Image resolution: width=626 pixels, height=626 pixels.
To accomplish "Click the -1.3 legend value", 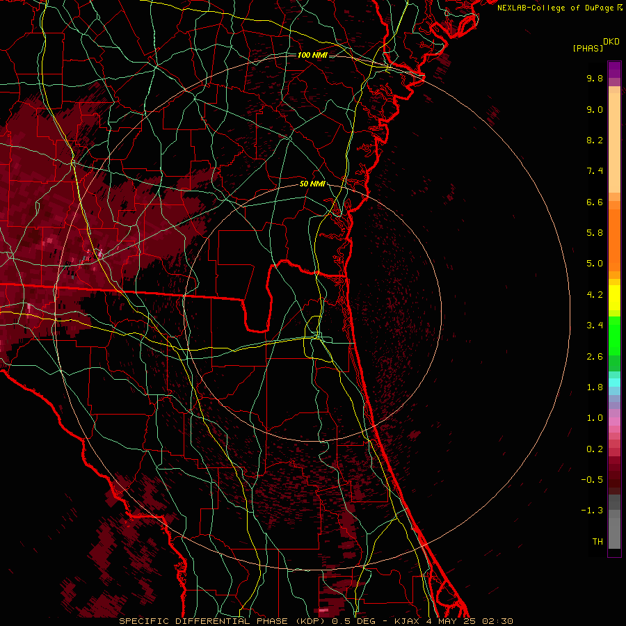I will [592, 511].
